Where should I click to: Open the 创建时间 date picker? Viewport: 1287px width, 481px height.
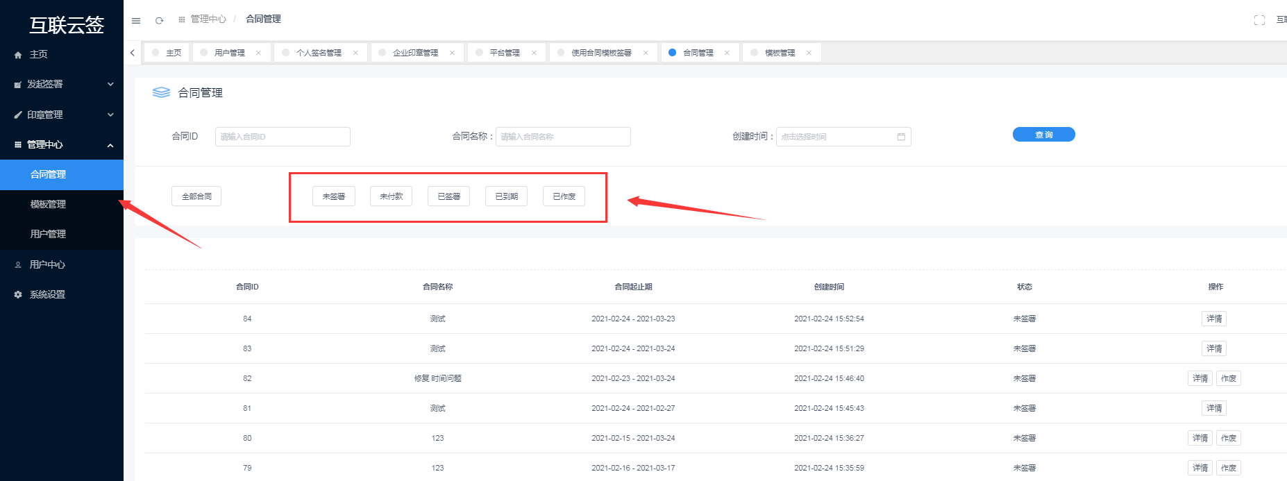coord(843,137)
